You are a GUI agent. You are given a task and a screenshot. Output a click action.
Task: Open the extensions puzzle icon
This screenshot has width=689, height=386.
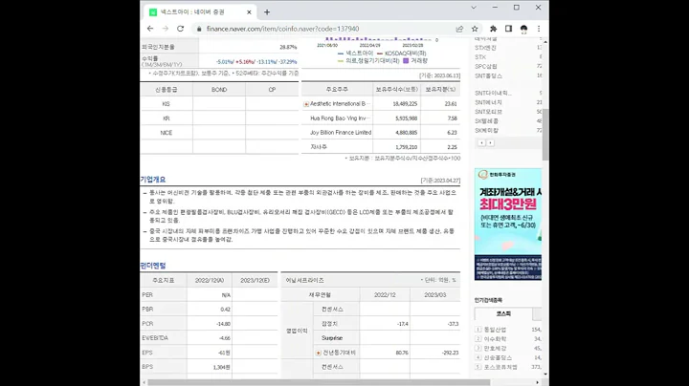[x=494, y=29]
